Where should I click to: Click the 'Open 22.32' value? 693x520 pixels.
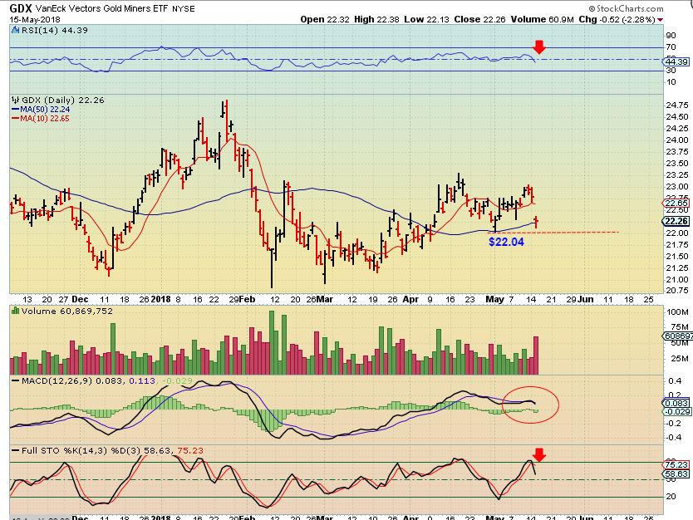point(325,19)
